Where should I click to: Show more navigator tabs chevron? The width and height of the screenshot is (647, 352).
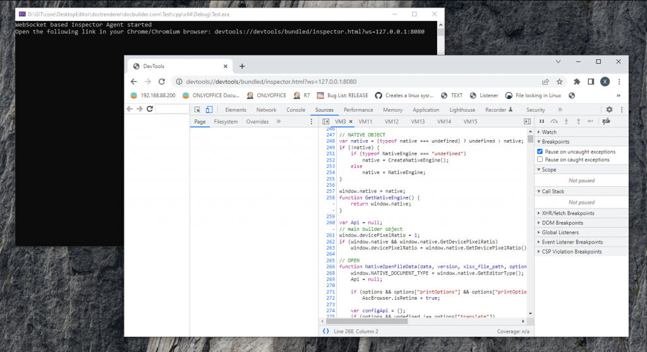(279, 122)
